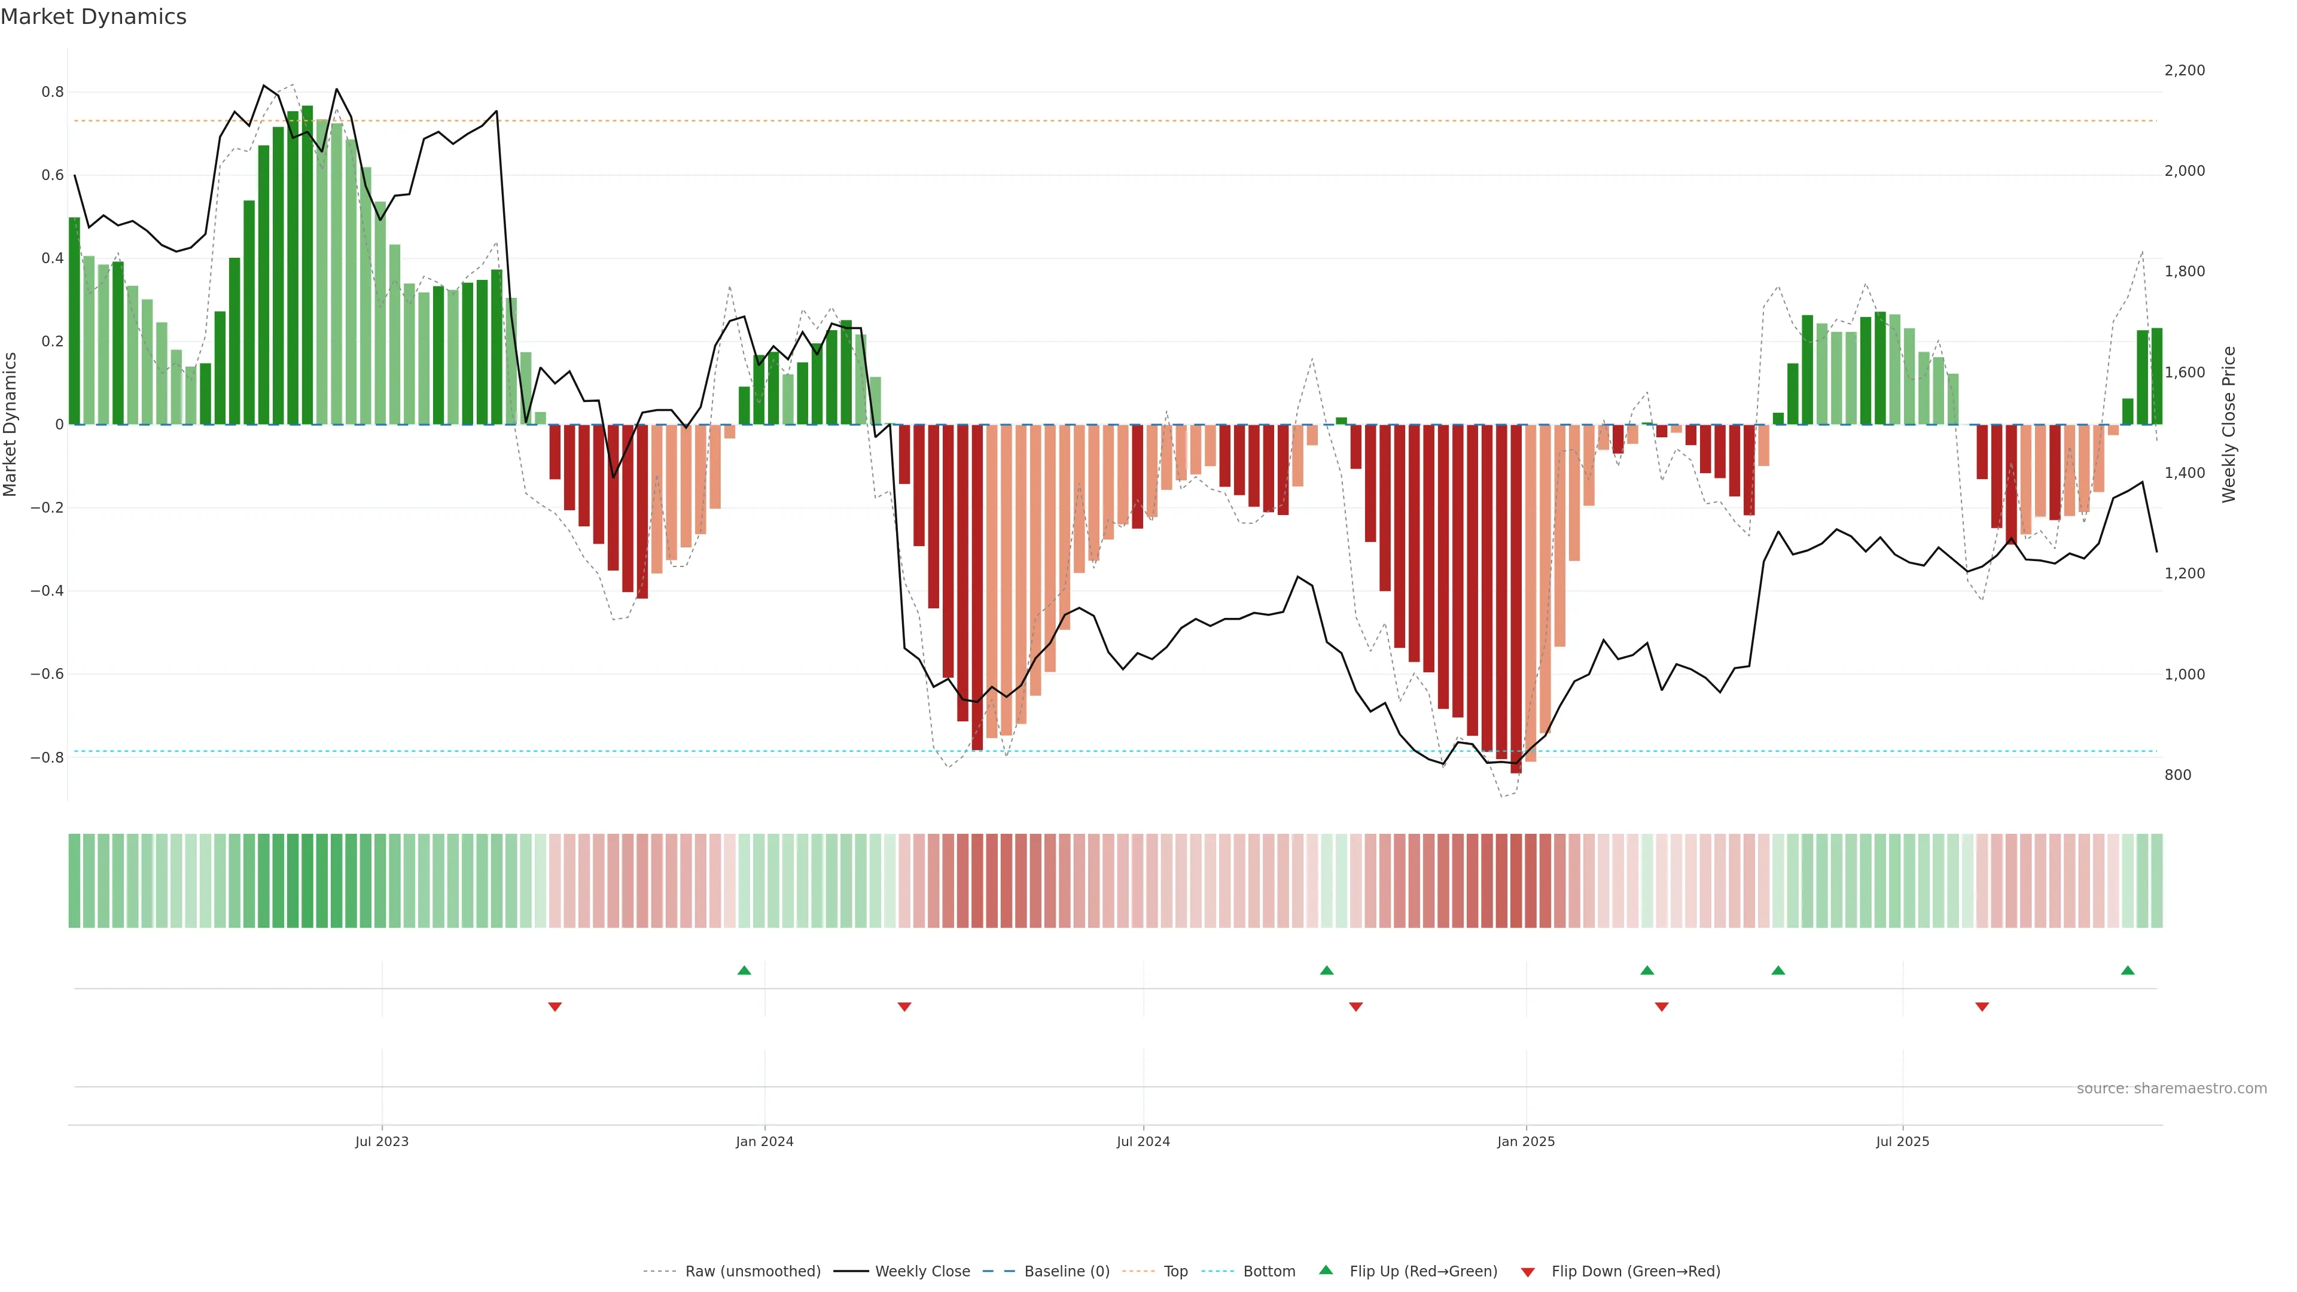Click the green Flip Up legend triangle
Viewport: 2297px width, 1292px height.
[1326, 1270]
